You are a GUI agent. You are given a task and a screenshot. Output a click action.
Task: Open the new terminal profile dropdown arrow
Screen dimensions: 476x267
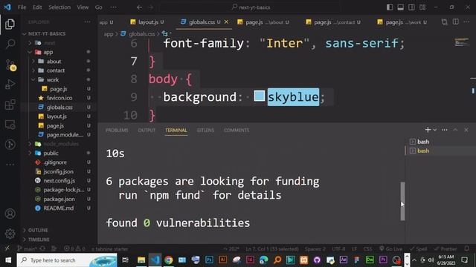pos(435,130)
